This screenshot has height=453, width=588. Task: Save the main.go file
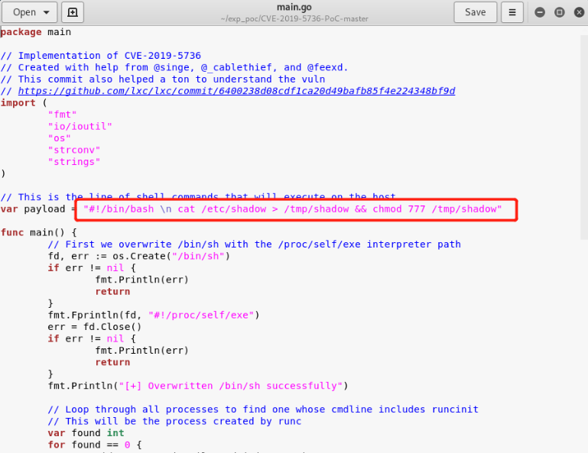(x=475, y=12)
